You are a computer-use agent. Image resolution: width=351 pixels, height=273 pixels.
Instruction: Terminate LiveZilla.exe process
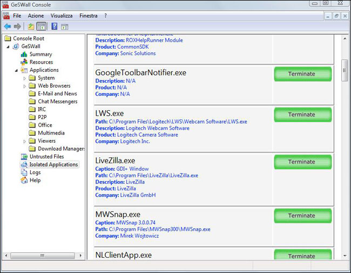click(301, 162)
